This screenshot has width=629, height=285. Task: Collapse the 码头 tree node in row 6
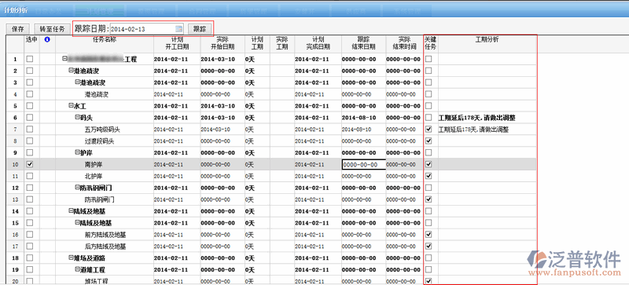(77, 118)
